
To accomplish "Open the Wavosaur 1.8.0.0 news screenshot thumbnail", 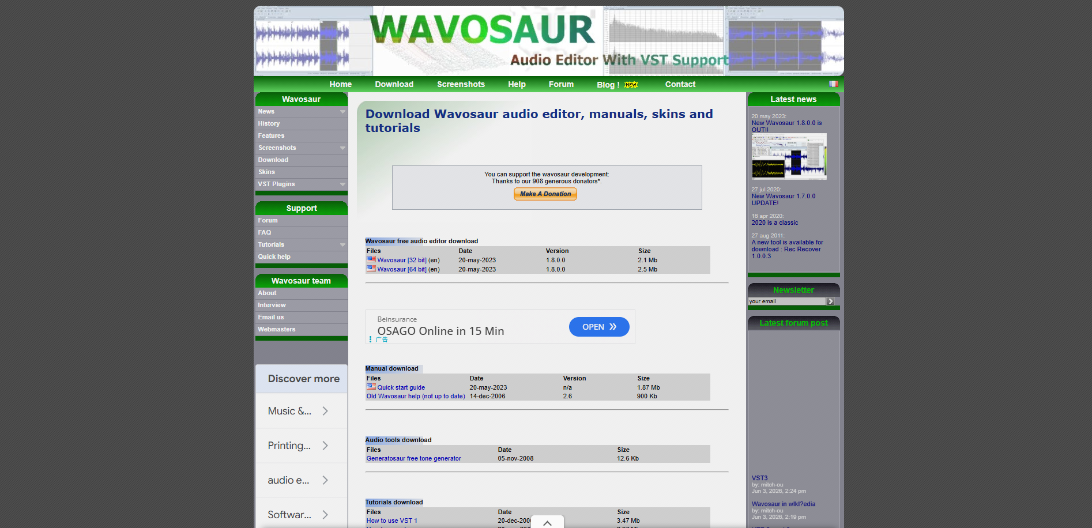I will coord(789,156).
